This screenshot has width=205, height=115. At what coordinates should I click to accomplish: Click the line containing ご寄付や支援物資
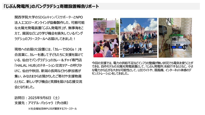click(48, 76)
